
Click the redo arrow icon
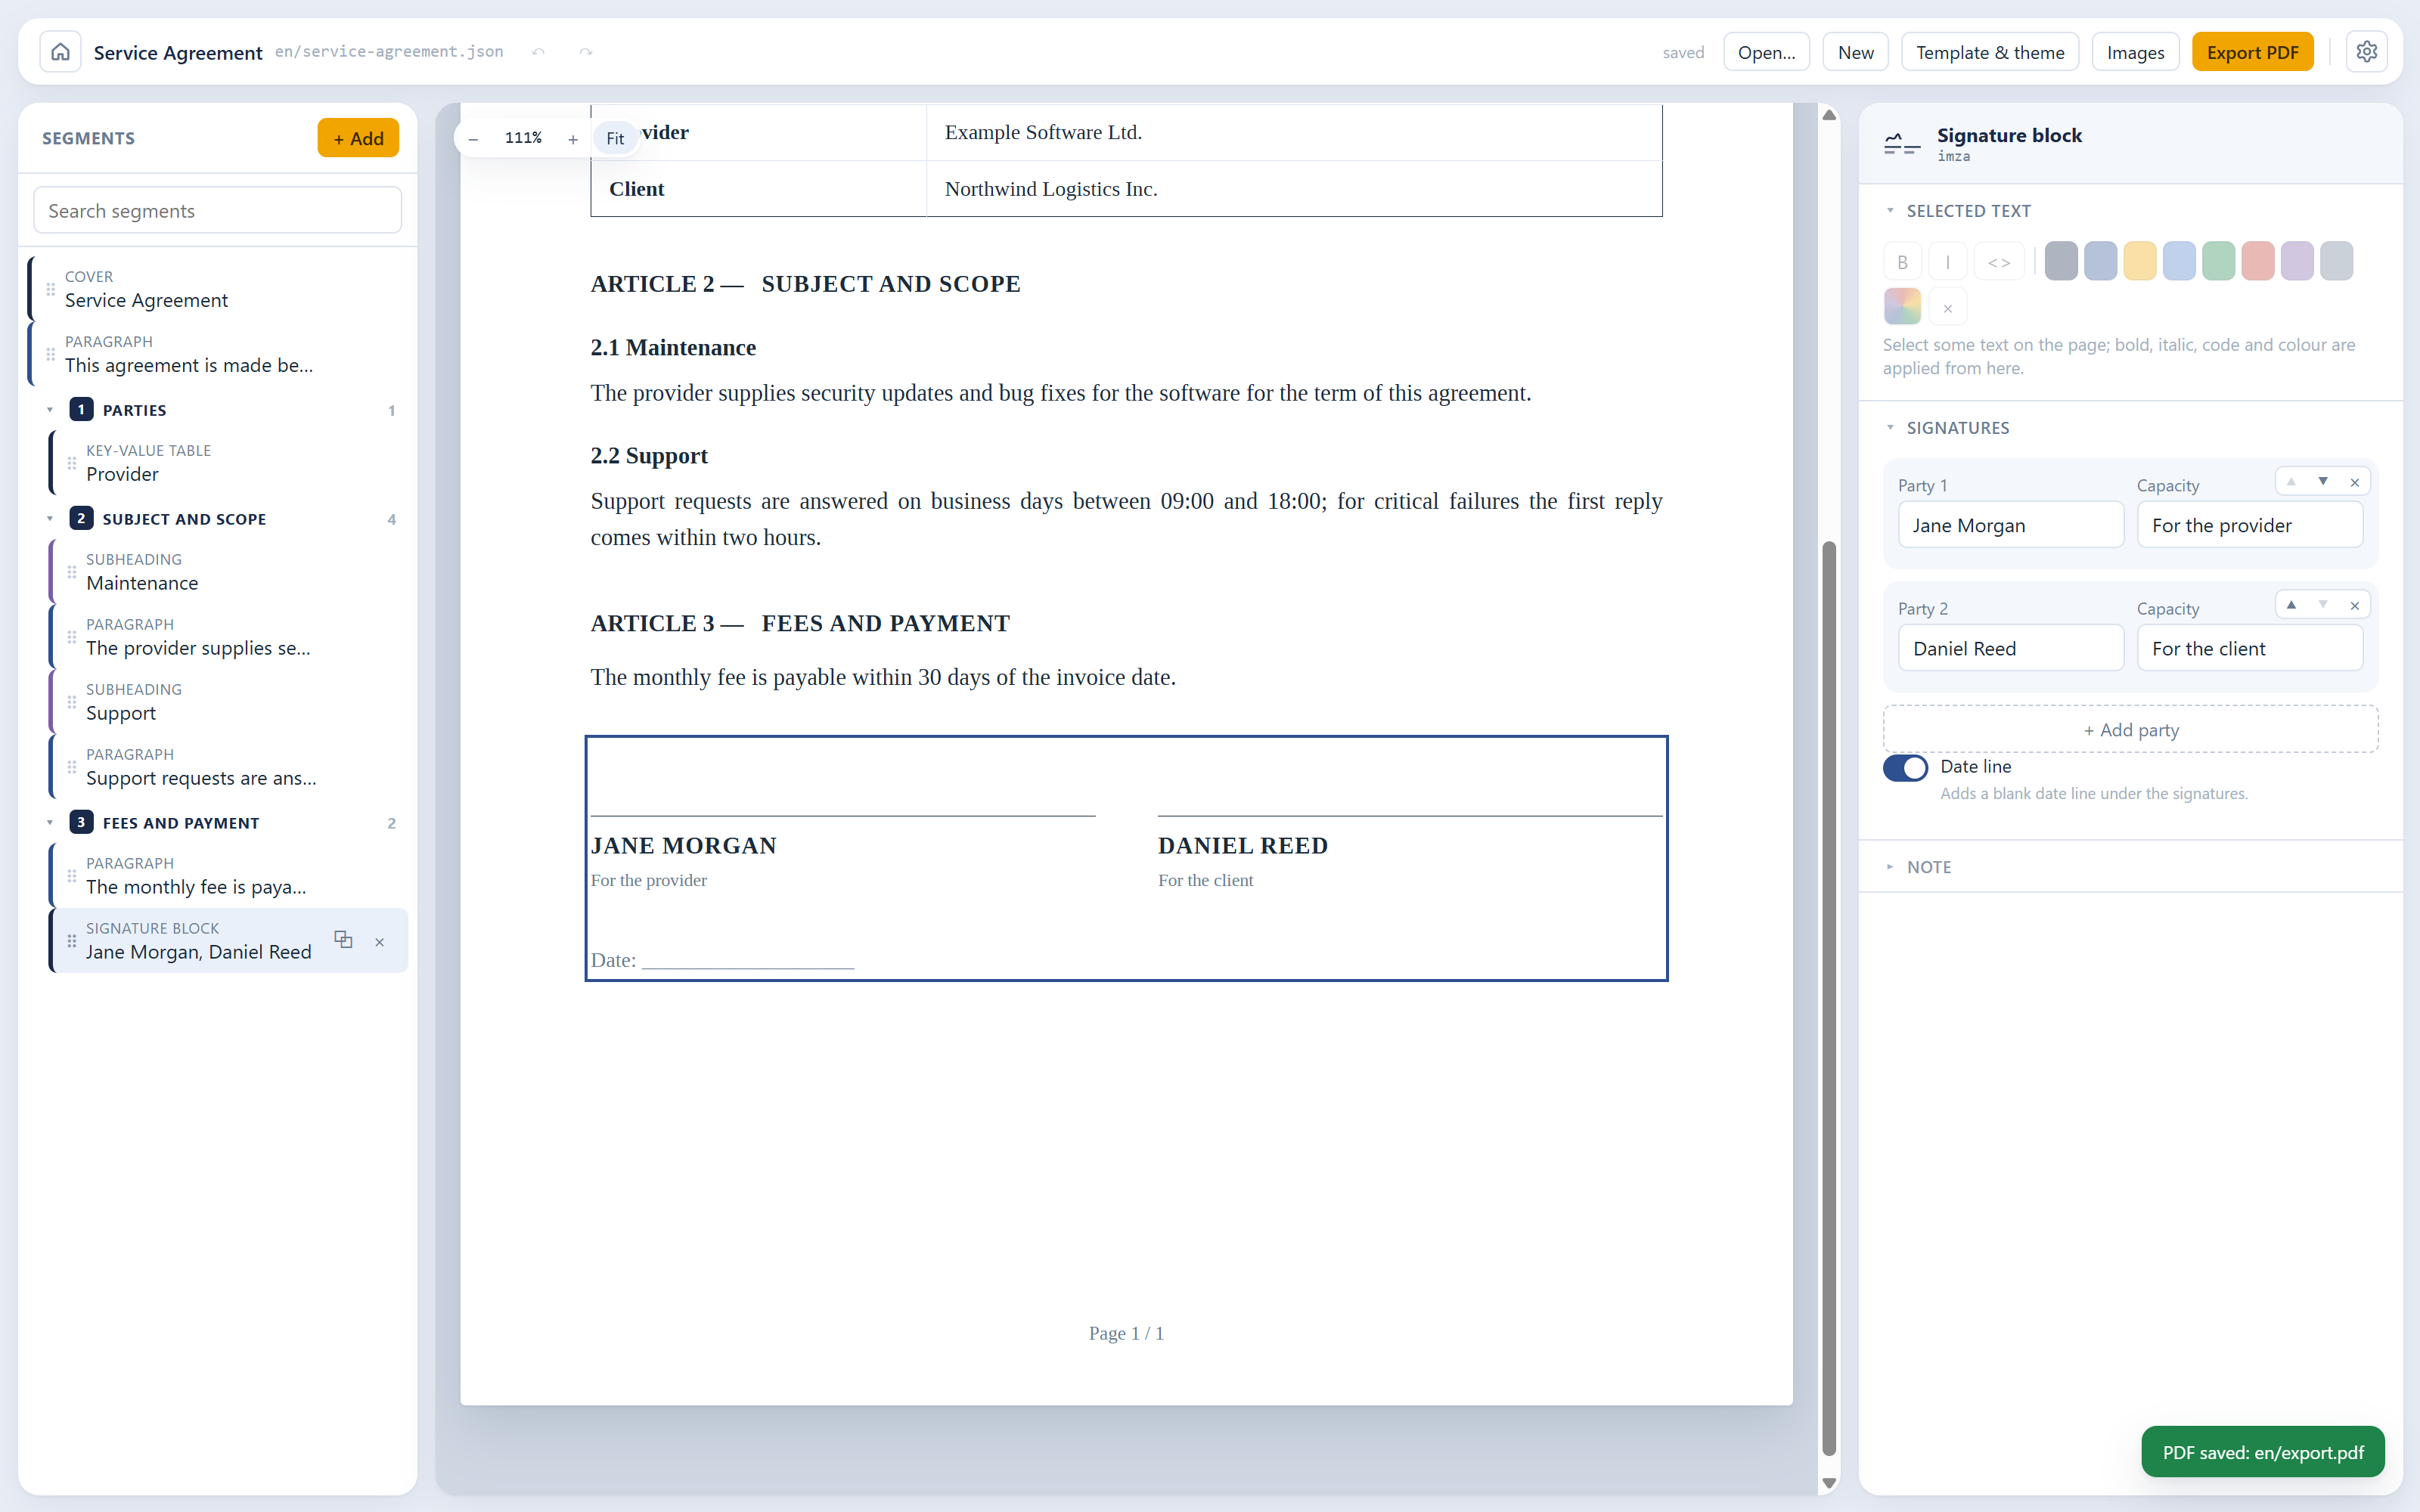pos(586,52)
